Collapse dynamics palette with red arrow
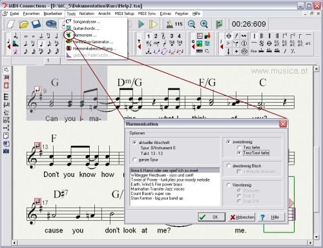Image resolution: width=323 pixels, height=248 pixels. 222,46
